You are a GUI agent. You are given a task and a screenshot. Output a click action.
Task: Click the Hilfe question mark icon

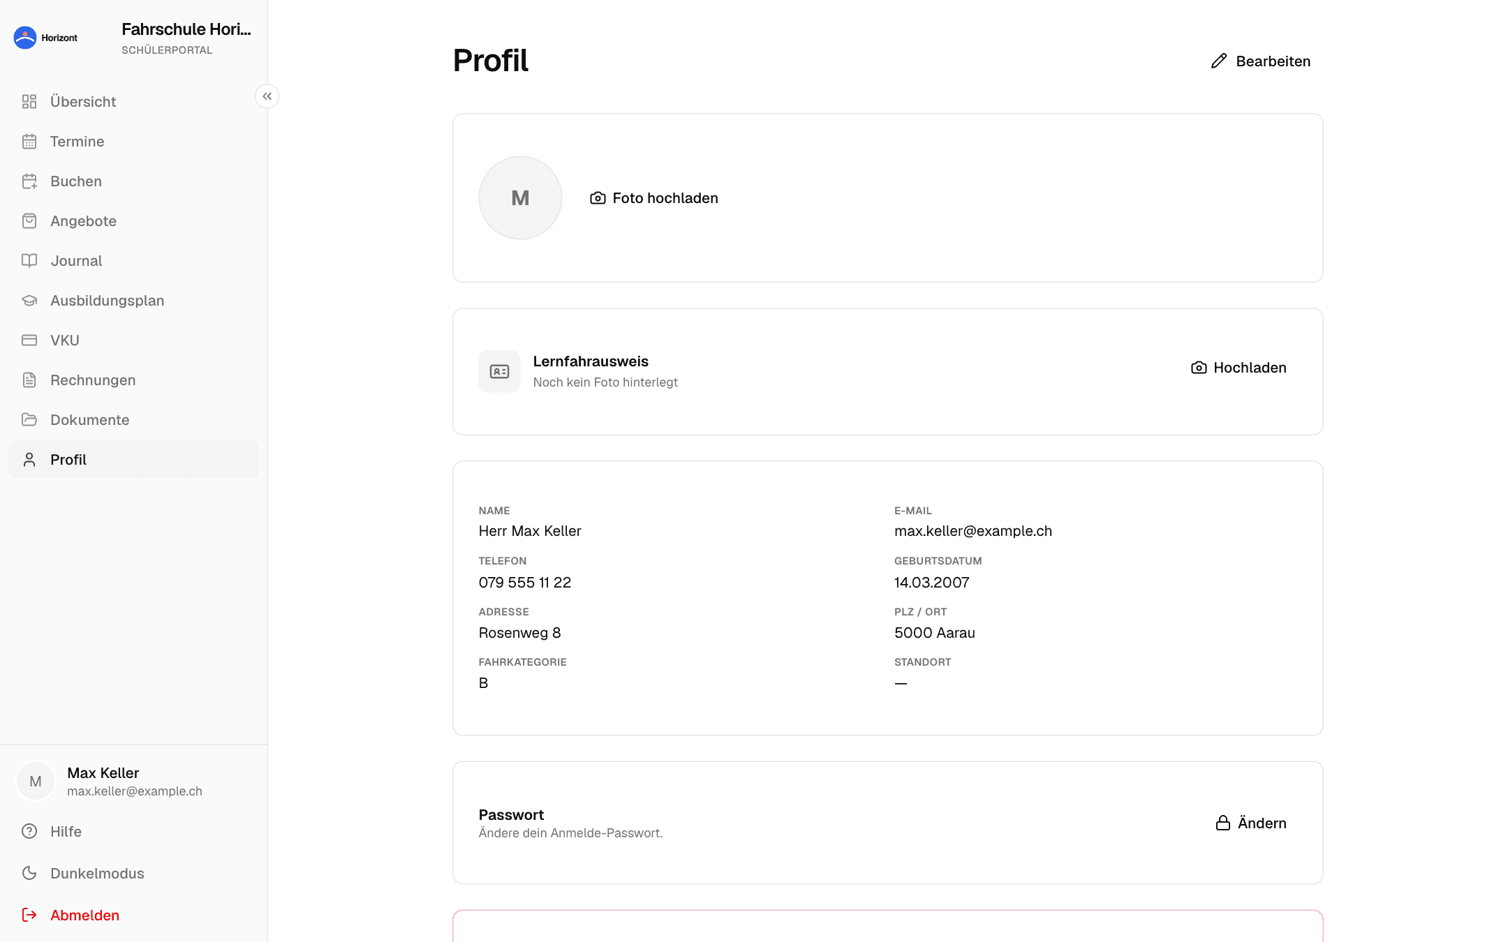click(x=29, y=832)
